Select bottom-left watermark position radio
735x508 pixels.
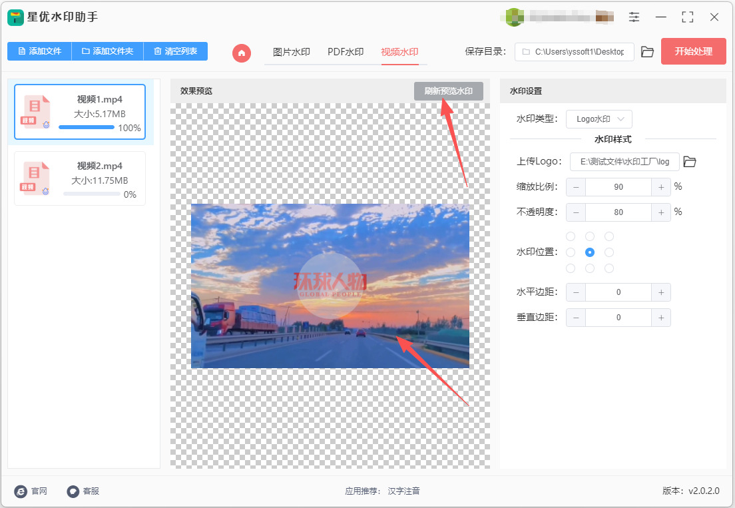(571, 268)
